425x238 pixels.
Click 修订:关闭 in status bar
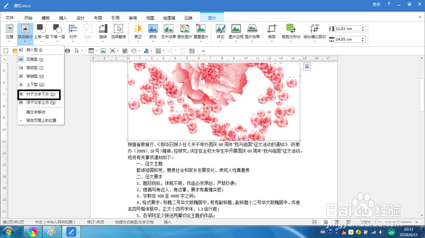coord(95,222)
